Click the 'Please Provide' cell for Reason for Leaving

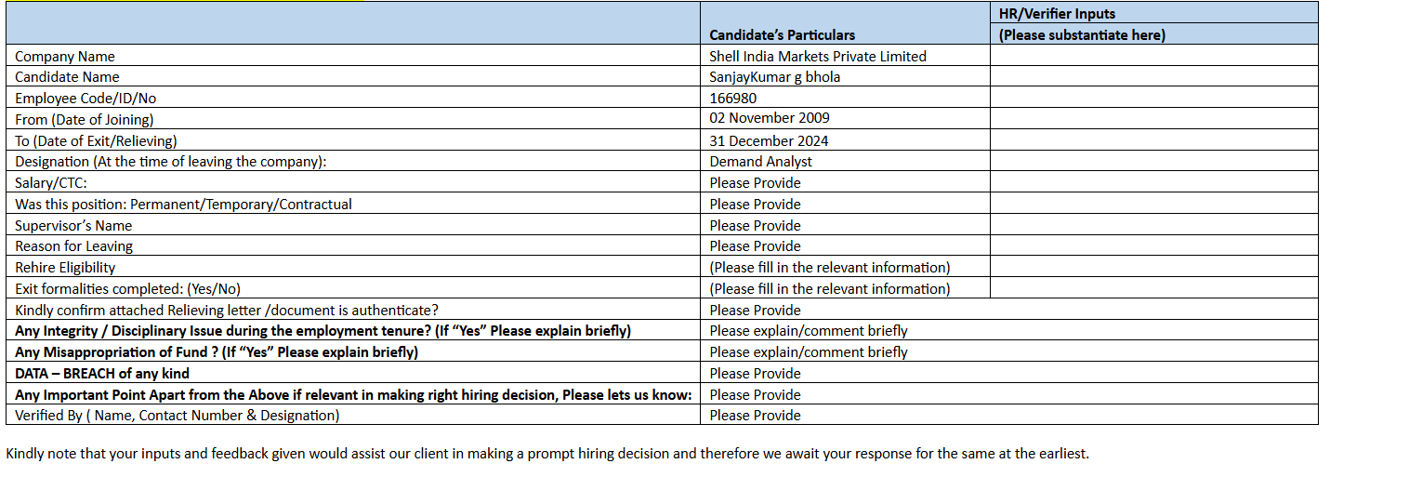click(x=755, y=246)
